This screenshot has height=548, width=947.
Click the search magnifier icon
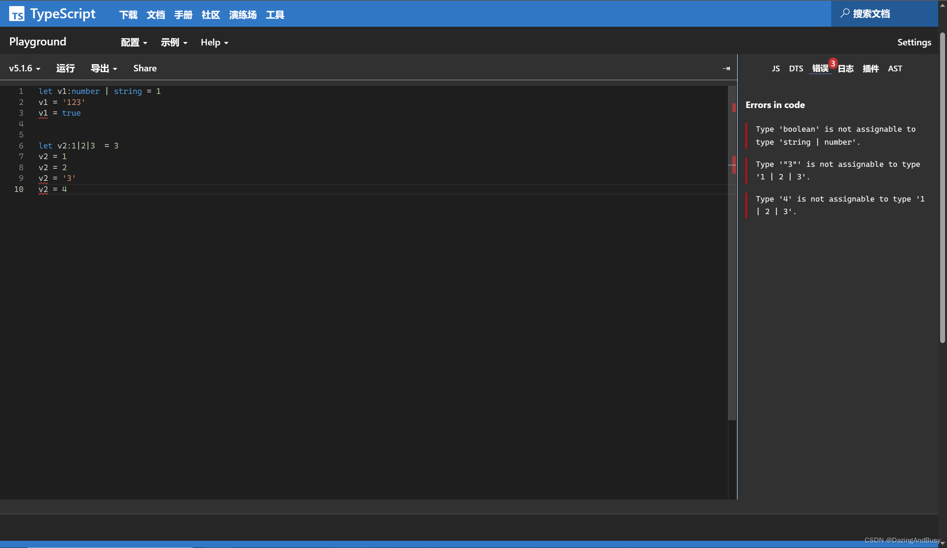coord(845,13)
